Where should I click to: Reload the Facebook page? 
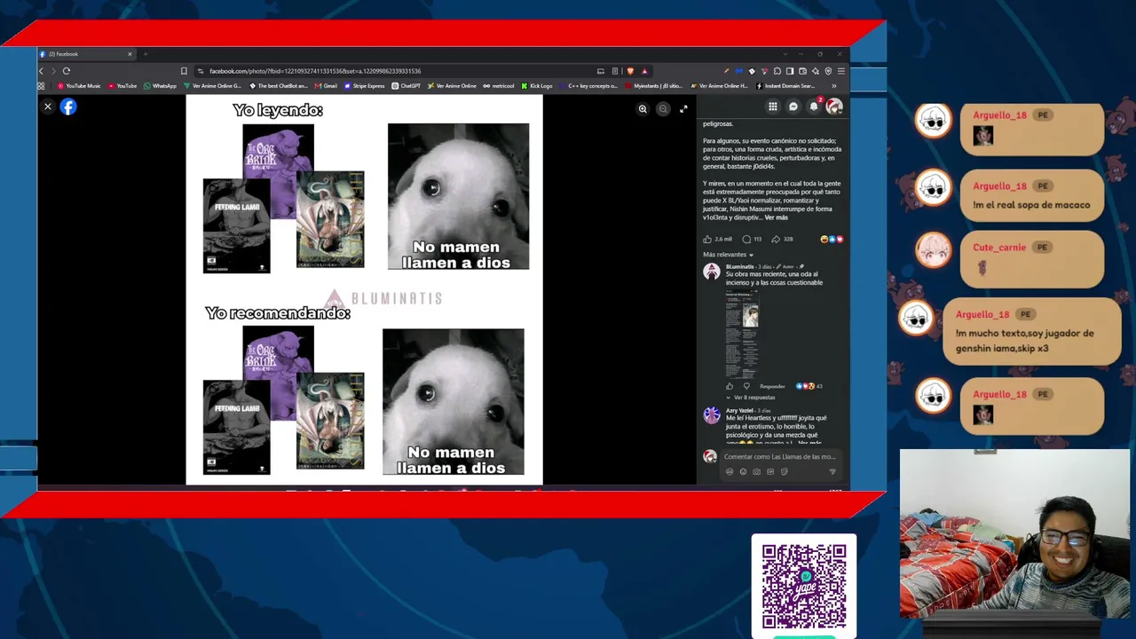[67, 71]
